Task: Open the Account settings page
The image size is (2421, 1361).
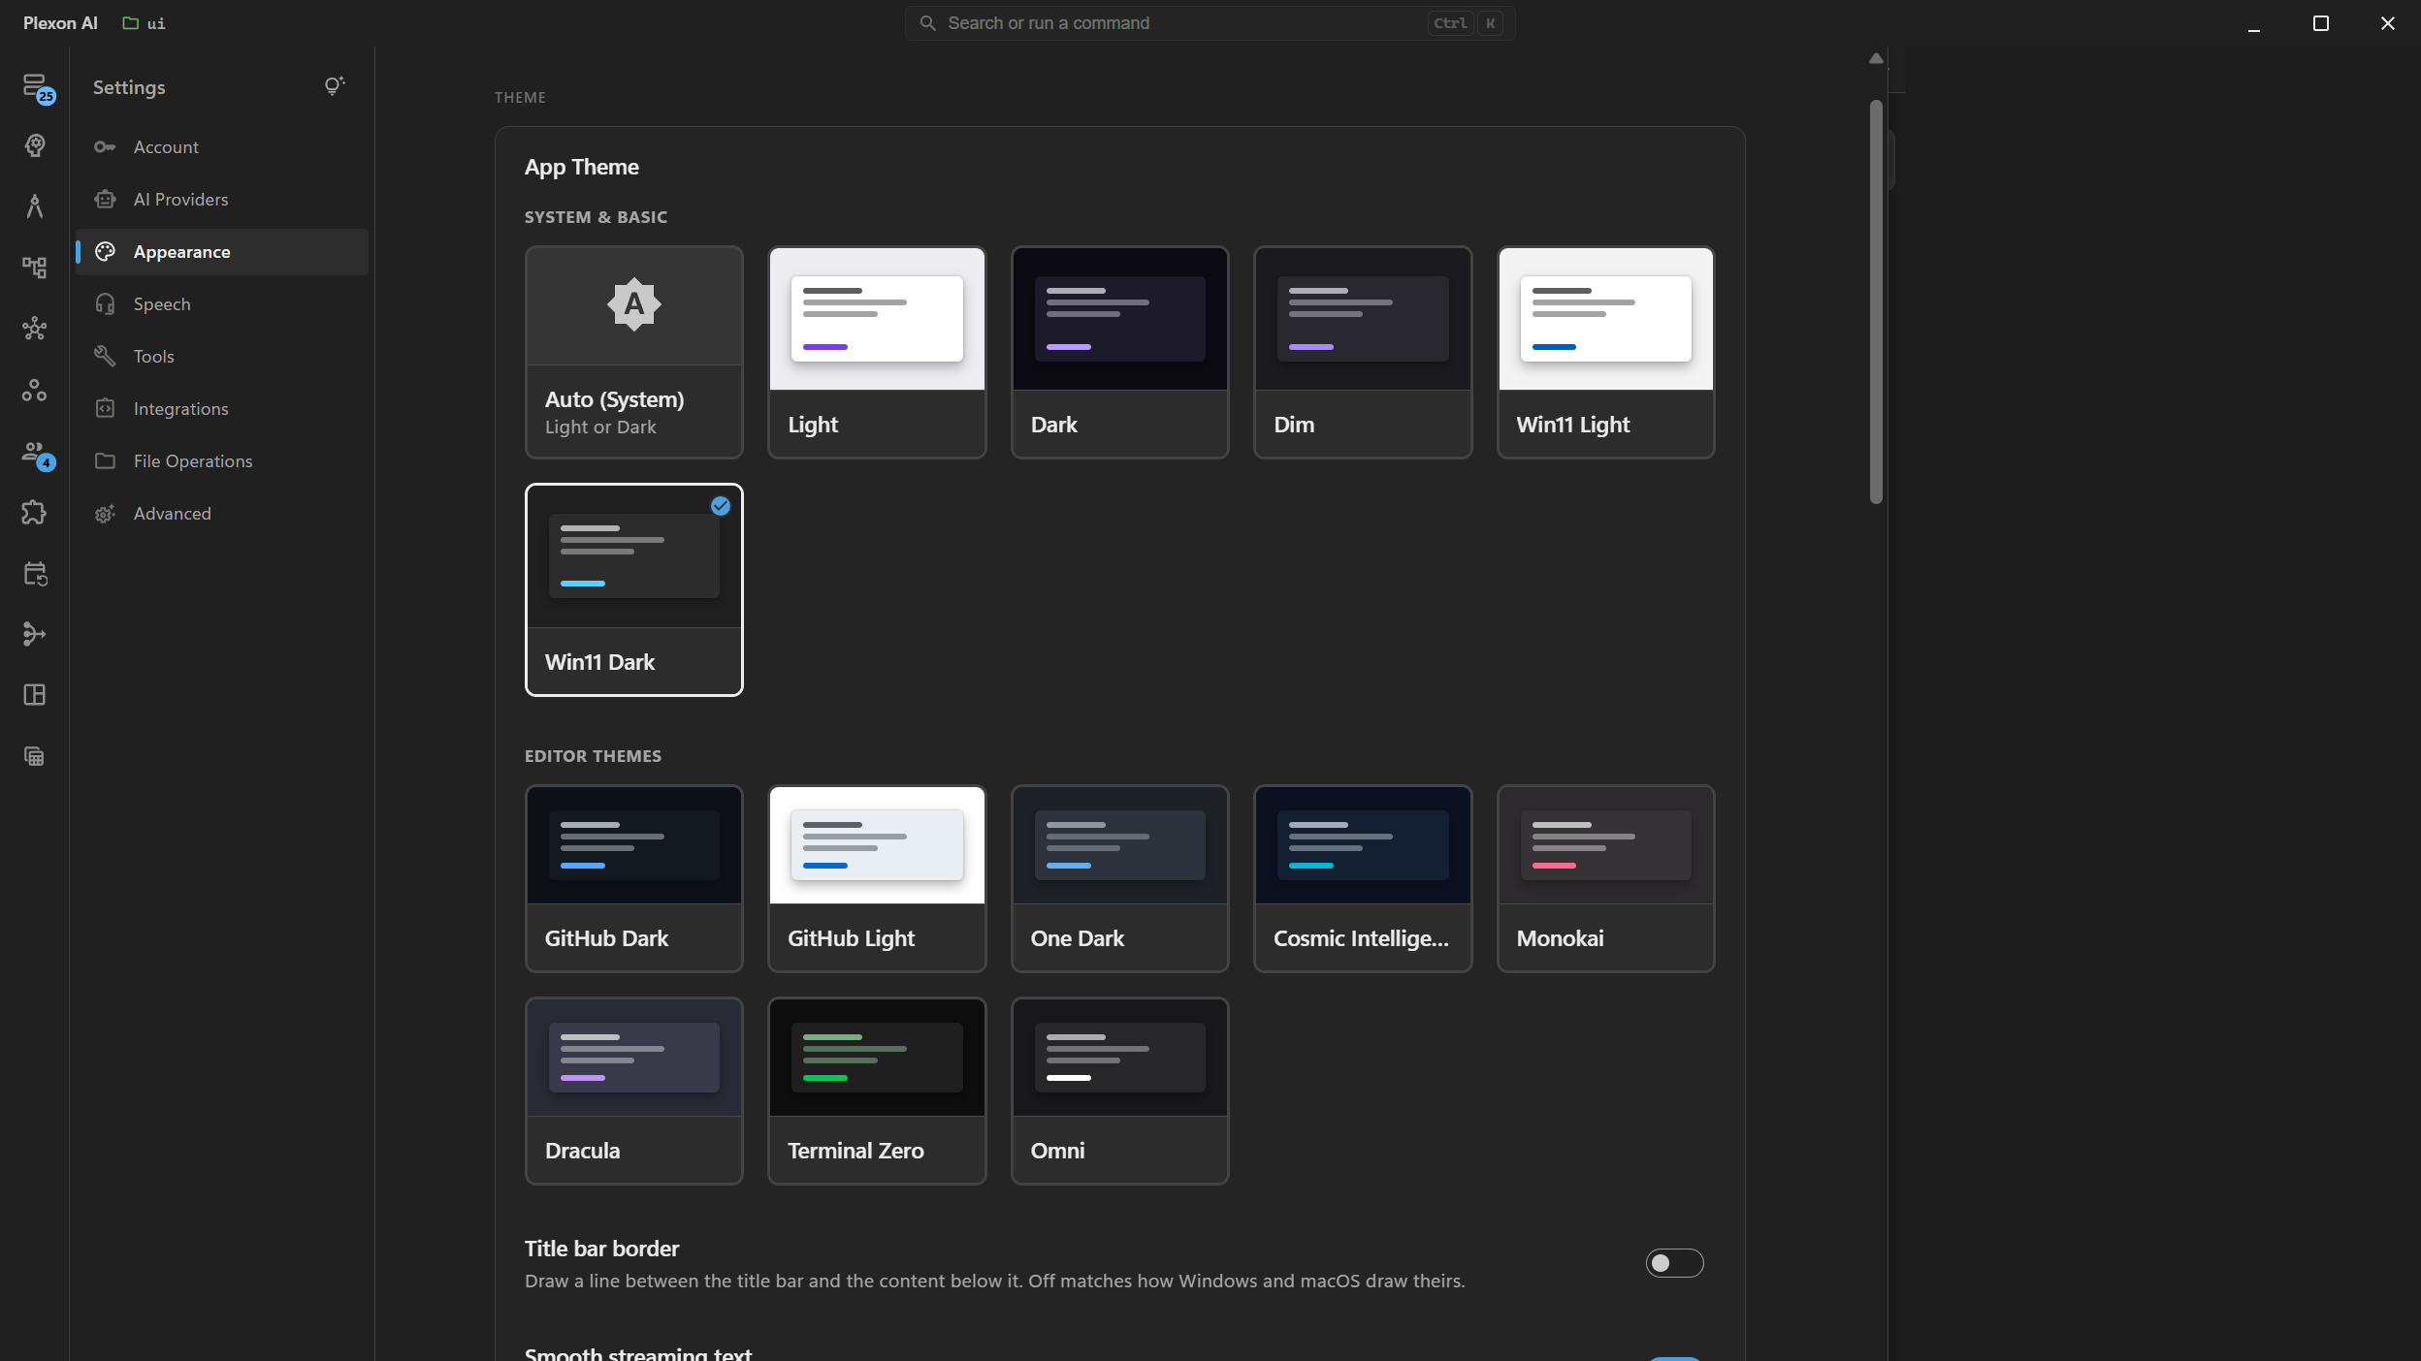Action: point(222,147)
